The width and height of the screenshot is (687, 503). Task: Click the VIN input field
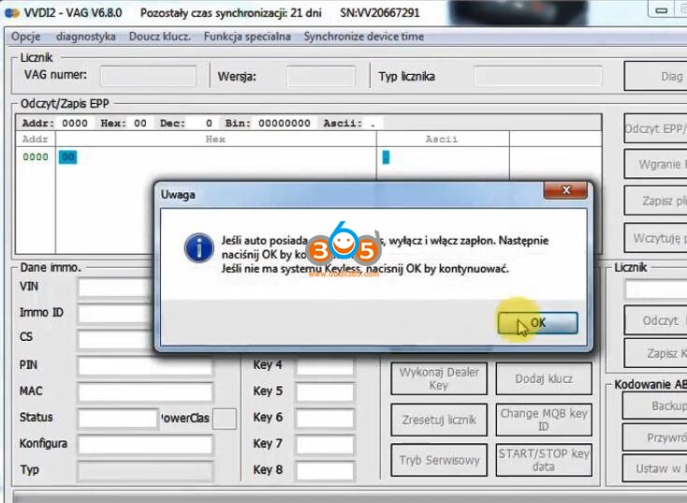(x=116, y=288)
